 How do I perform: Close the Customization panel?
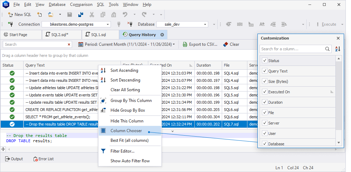pos(338,38)
